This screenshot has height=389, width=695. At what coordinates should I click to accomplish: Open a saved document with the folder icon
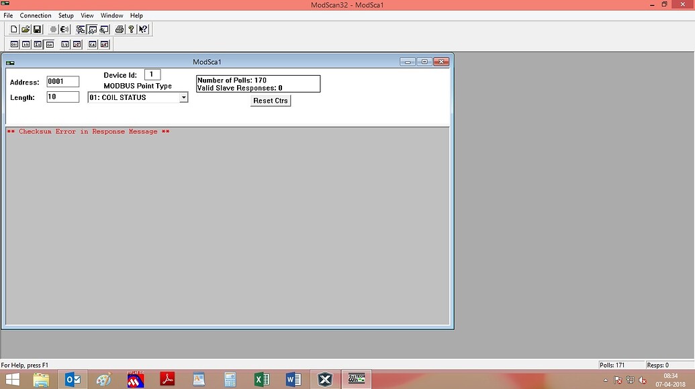(26, 29)
